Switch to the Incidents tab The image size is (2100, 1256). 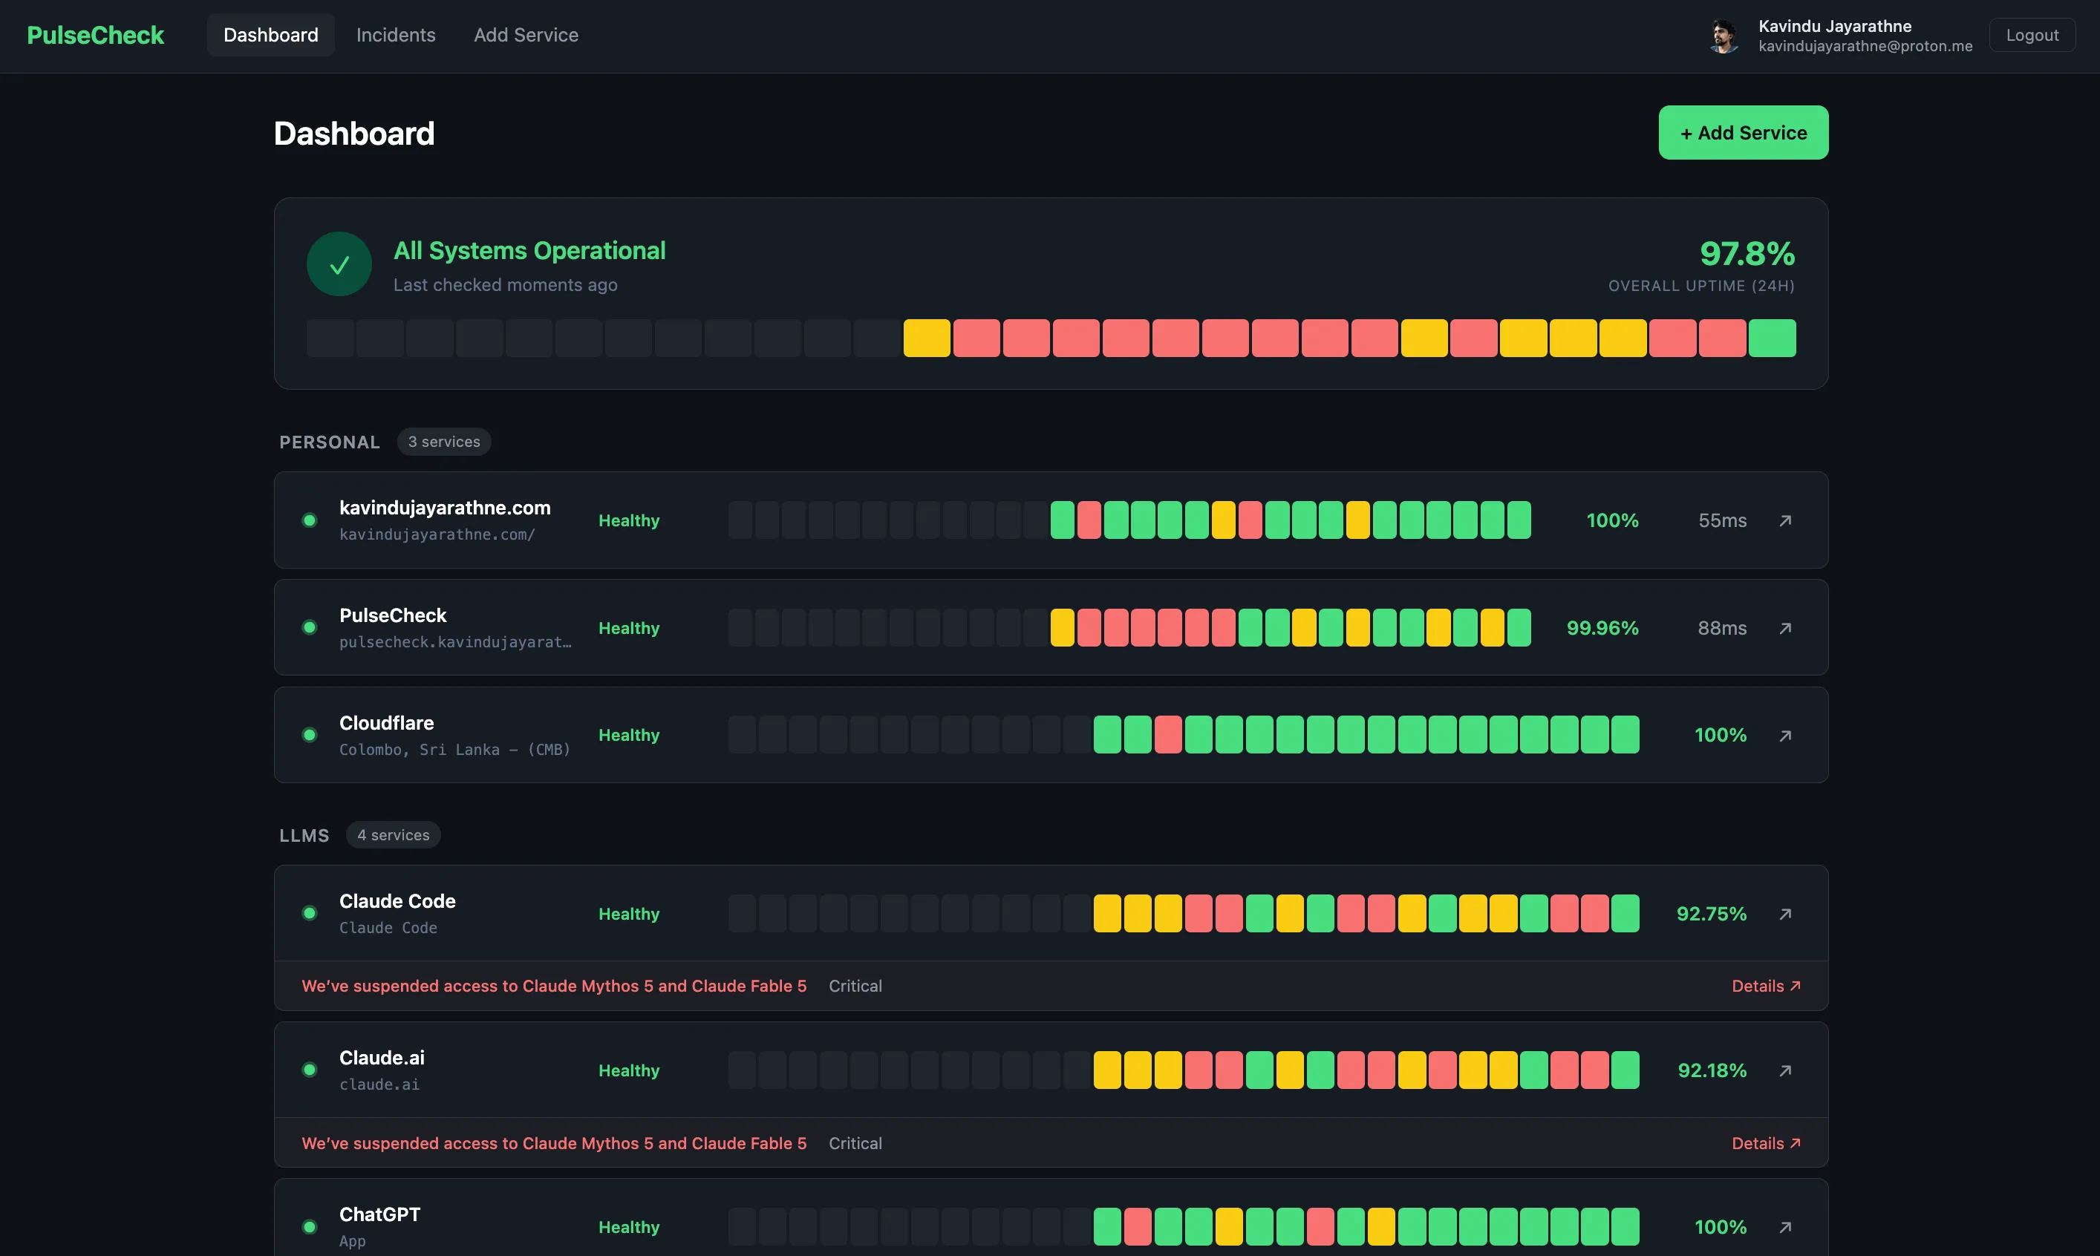[395, 36]
